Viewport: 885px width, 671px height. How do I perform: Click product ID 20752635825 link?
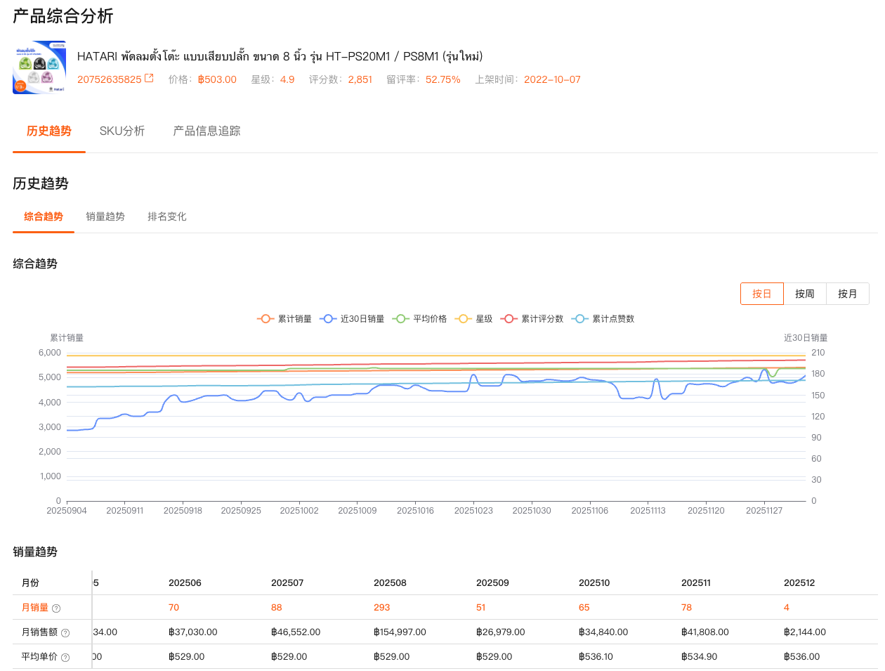[x=110, y=79]
